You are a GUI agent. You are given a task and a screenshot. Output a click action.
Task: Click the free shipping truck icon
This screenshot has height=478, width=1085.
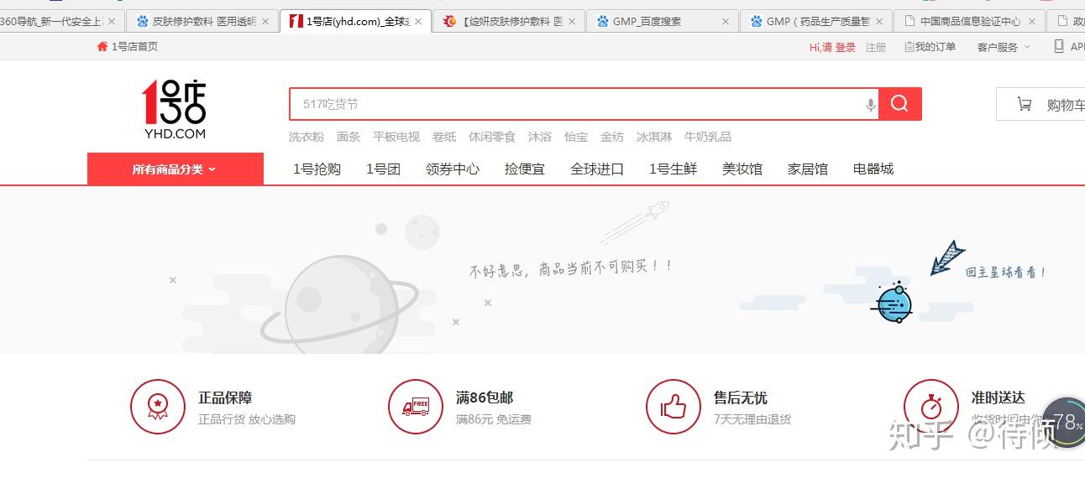pos(415,407)
